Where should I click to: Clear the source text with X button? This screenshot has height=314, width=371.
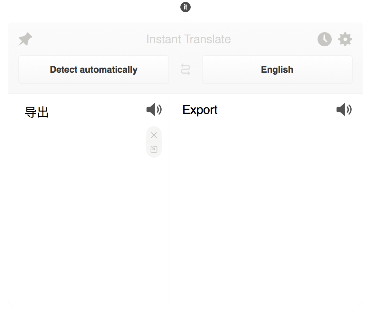(x=154, y=135)
